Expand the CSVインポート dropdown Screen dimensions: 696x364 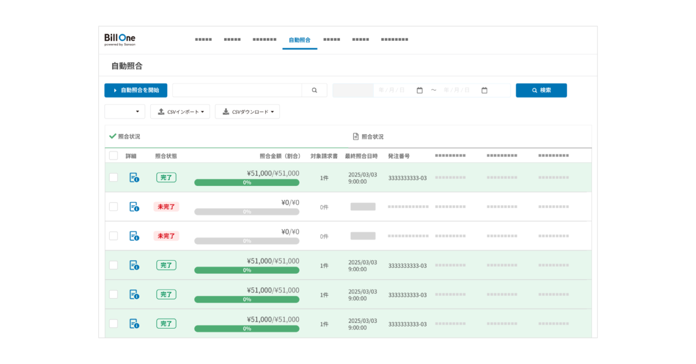pyautogui.click(x=180, y=112)
